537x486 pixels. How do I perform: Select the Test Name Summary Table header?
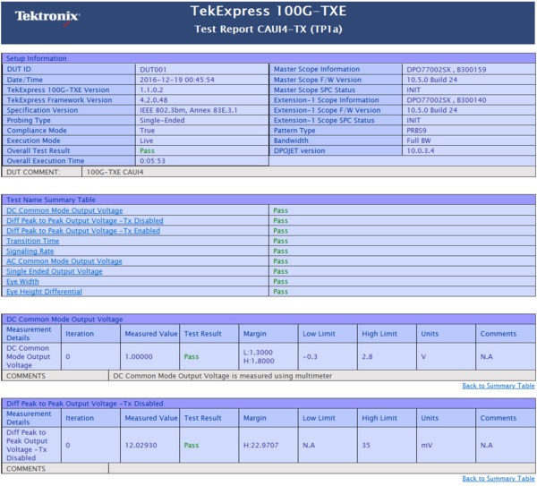51,200
